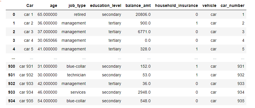Select the age cell 30.065066
Image resolution: width=255 pixels, height=108 pixels.
tap(47, 40)
